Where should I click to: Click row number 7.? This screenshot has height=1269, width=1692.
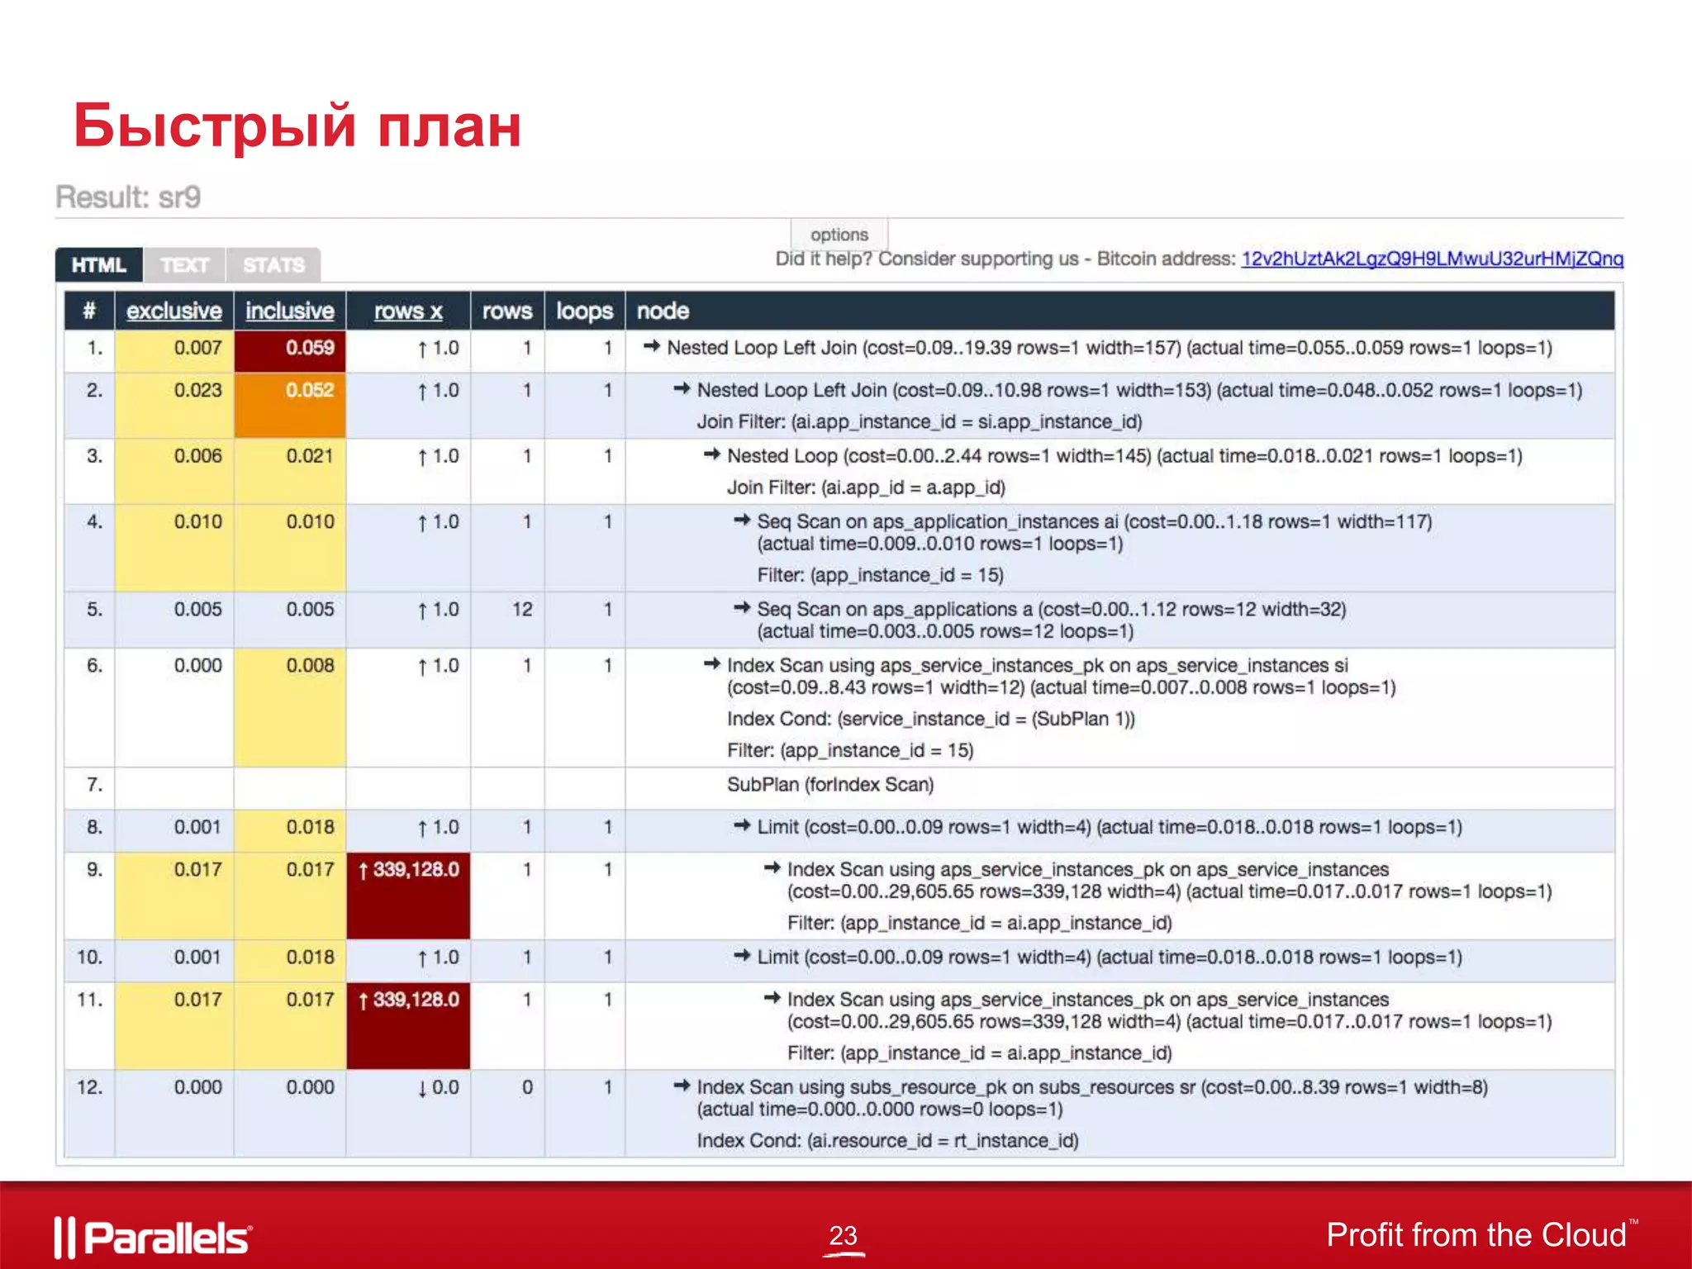95,784
